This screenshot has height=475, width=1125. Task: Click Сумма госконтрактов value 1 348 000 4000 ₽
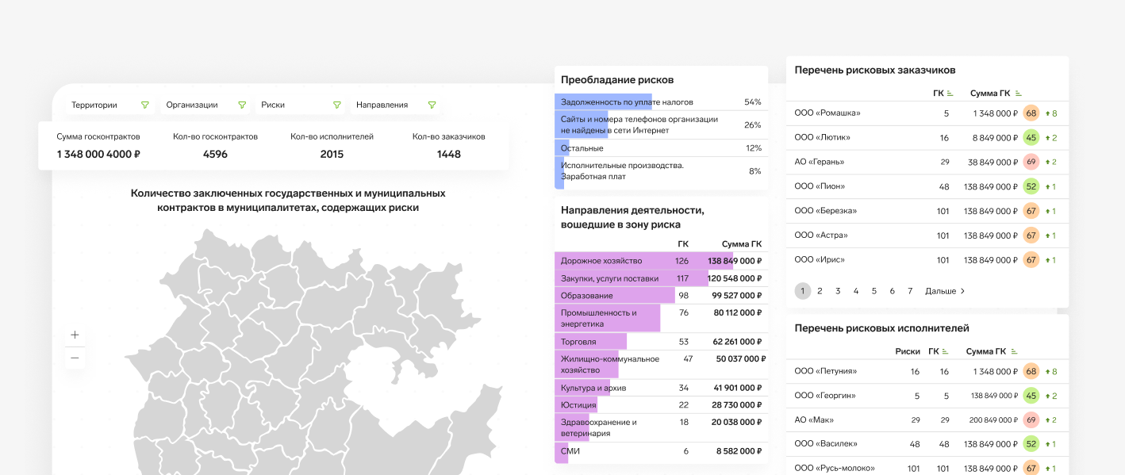coord(98,154)
